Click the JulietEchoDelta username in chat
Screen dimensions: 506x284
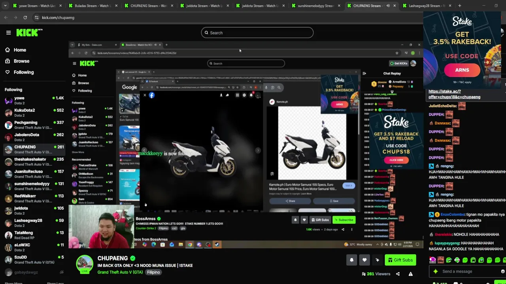click(443, 106)
